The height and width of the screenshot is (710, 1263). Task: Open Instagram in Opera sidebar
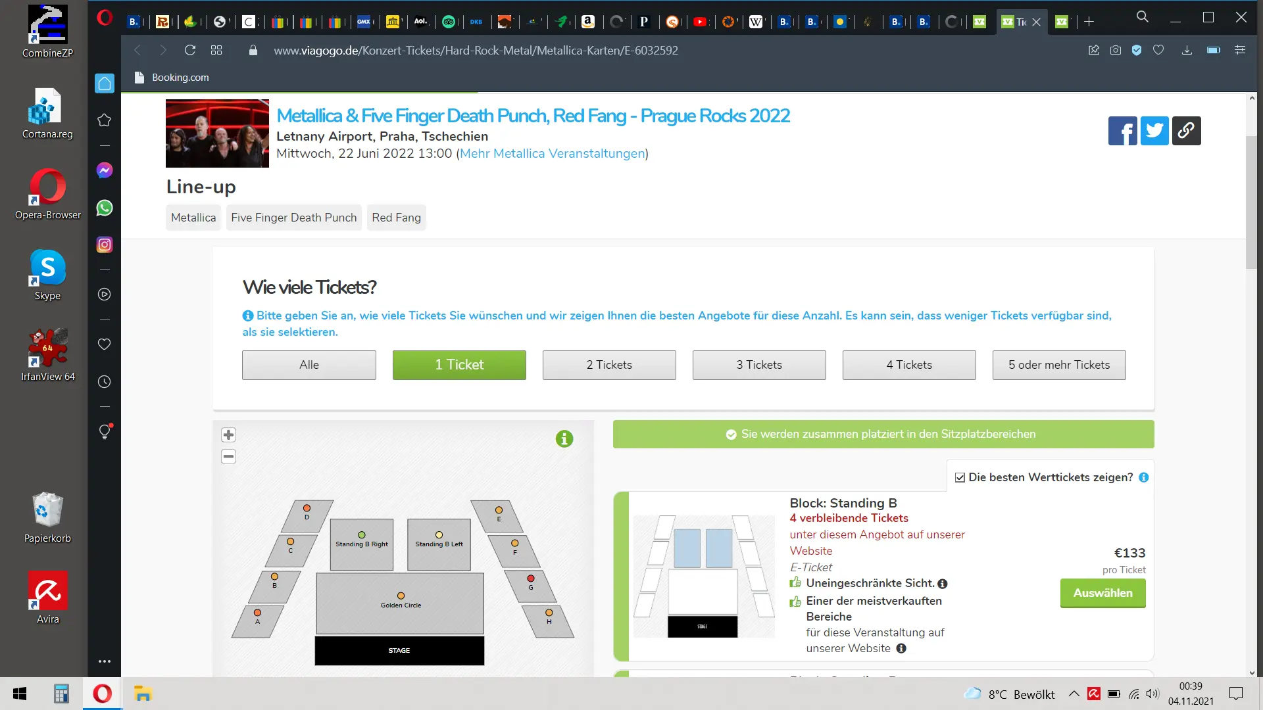[x=105, y=245]
